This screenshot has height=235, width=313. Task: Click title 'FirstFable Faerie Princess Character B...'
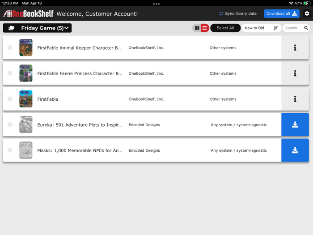[x=80, y=73]
